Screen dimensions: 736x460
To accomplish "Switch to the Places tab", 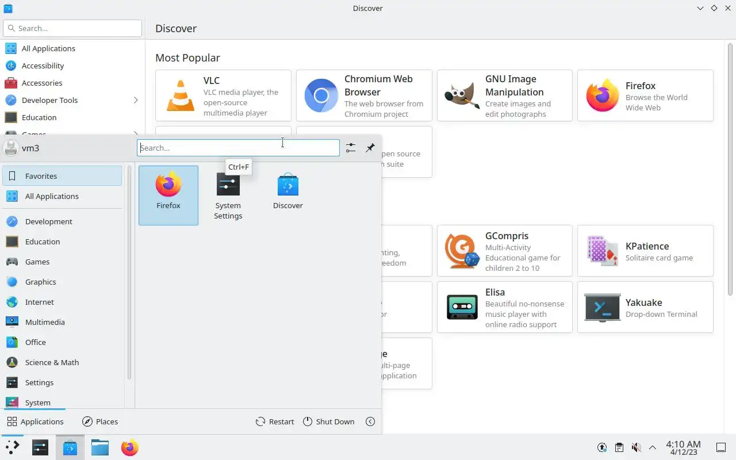I will tap(100, 421).
